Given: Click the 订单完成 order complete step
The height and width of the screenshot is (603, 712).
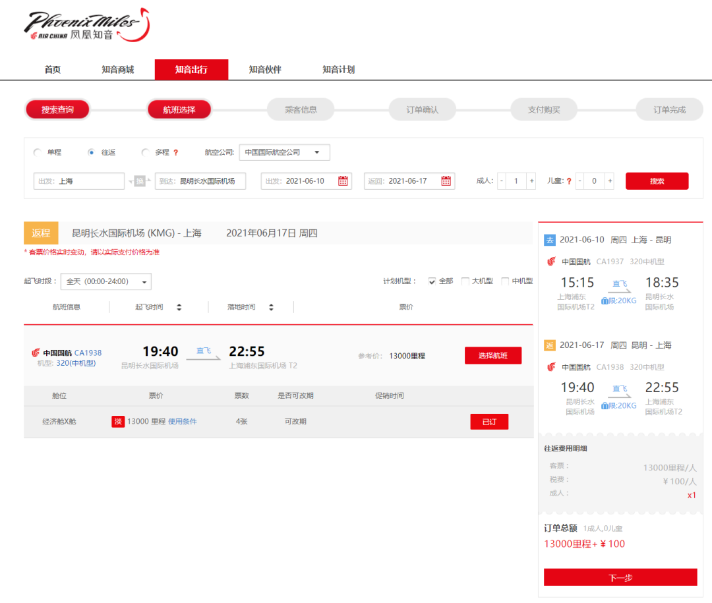Looking at the screenshot, I should click(670, 110).
